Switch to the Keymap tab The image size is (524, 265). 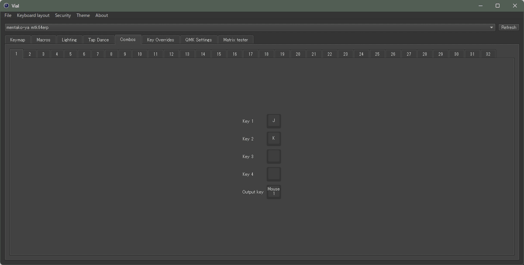coord(17,40)
